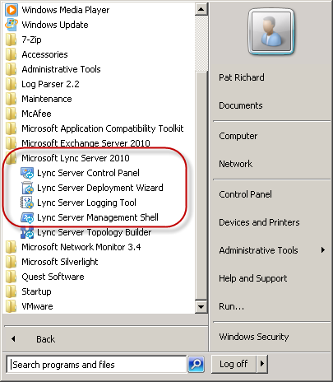Image resolution: width=333 pixels, height=382 pixels.
Task: Launch Lync Server Deployment Wizard icon
Action: tap(27, 188)
